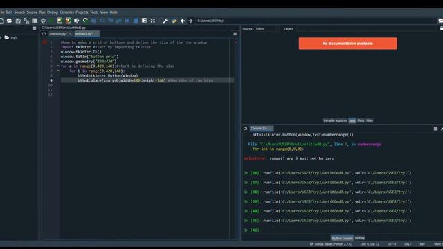The width and height of the screenshot is (443, 249).
Task: Click the conda base Python status entry
Action: (332, 244)
